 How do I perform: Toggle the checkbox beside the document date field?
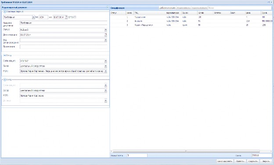click(x=75, y=17)
